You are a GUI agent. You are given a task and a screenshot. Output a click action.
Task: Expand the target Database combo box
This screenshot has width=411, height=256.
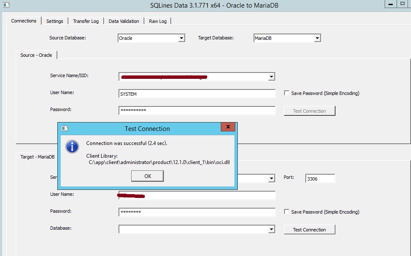[272, 229]
